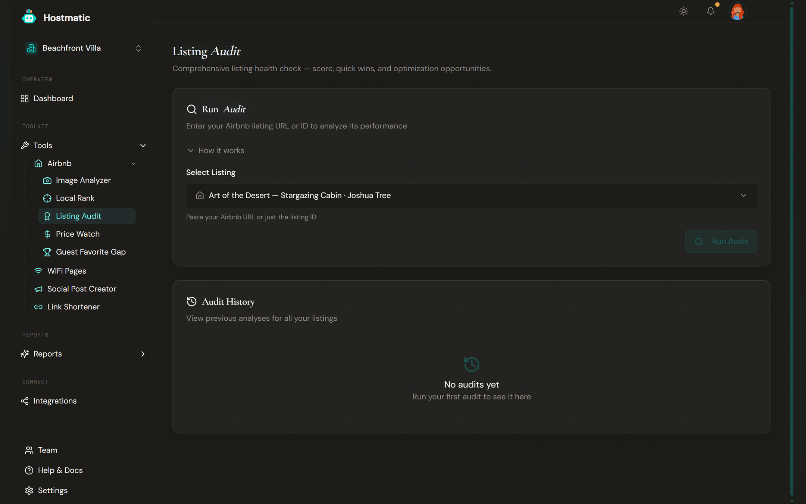Image resolution: width=806 pixels, height=504 pixels.
Task: Select Listing Audit in sidebar
Action: tap(87, 216)
